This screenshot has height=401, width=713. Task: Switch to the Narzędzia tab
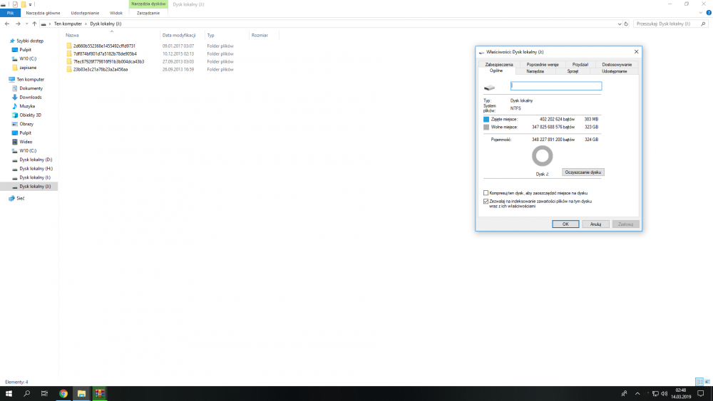535,71
